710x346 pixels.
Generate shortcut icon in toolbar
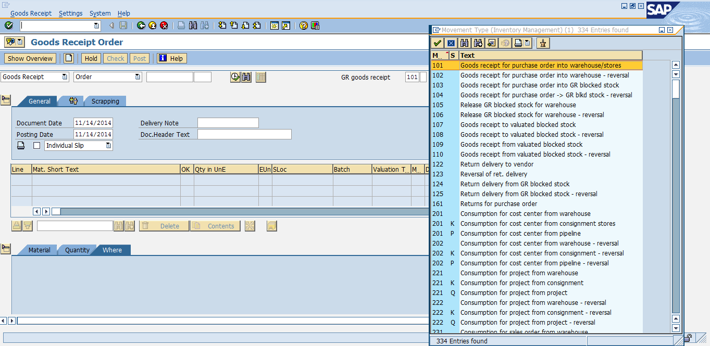[285, 25]
